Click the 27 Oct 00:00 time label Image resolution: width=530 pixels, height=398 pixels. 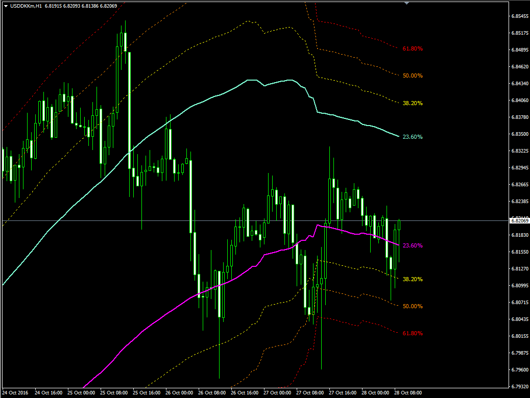click(277, 392)
